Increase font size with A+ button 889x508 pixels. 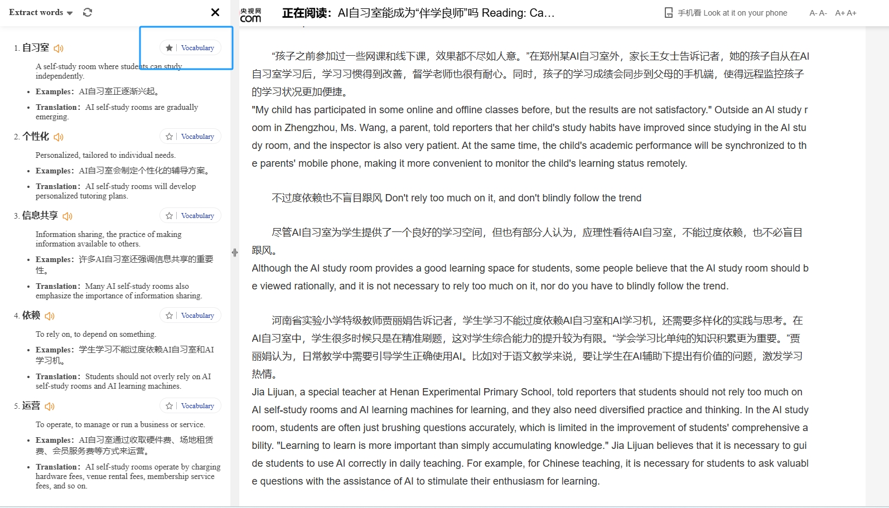[x=845, y=13]
